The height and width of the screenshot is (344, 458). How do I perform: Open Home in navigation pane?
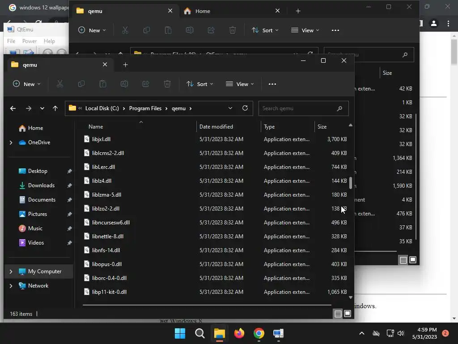[35, 128]
